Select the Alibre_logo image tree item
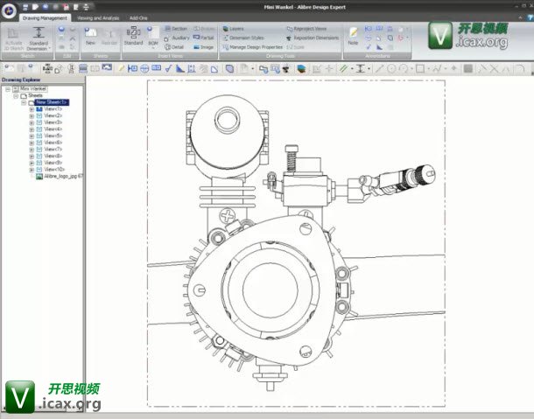Viewport: 534px width, 419px height. pos(60,176)
